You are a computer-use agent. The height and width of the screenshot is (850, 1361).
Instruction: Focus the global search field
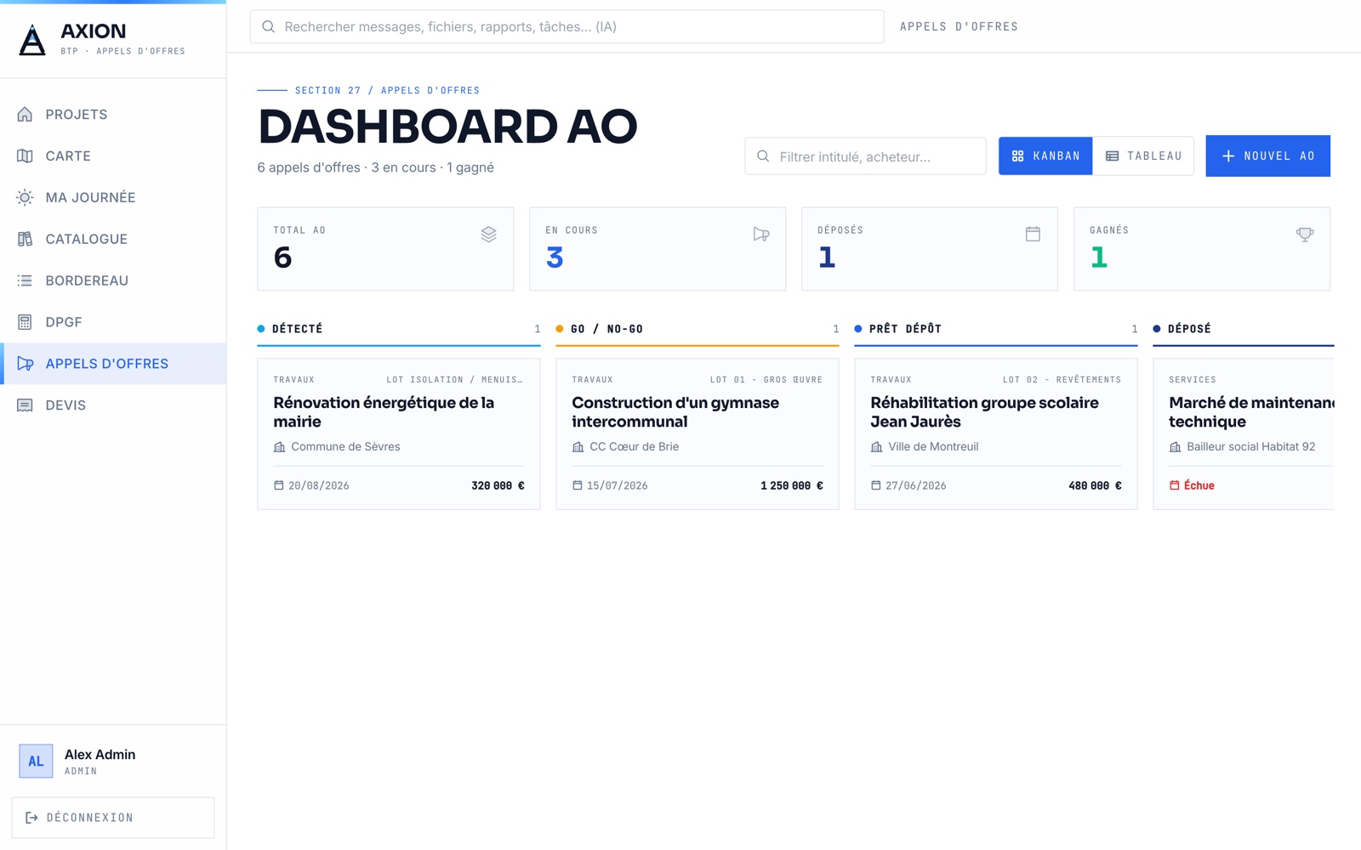pyautogui.click(x=567, y=27)
